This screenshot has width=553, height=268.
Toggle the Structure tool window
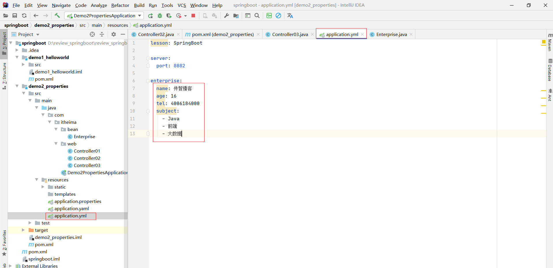(x=4, y=75)
